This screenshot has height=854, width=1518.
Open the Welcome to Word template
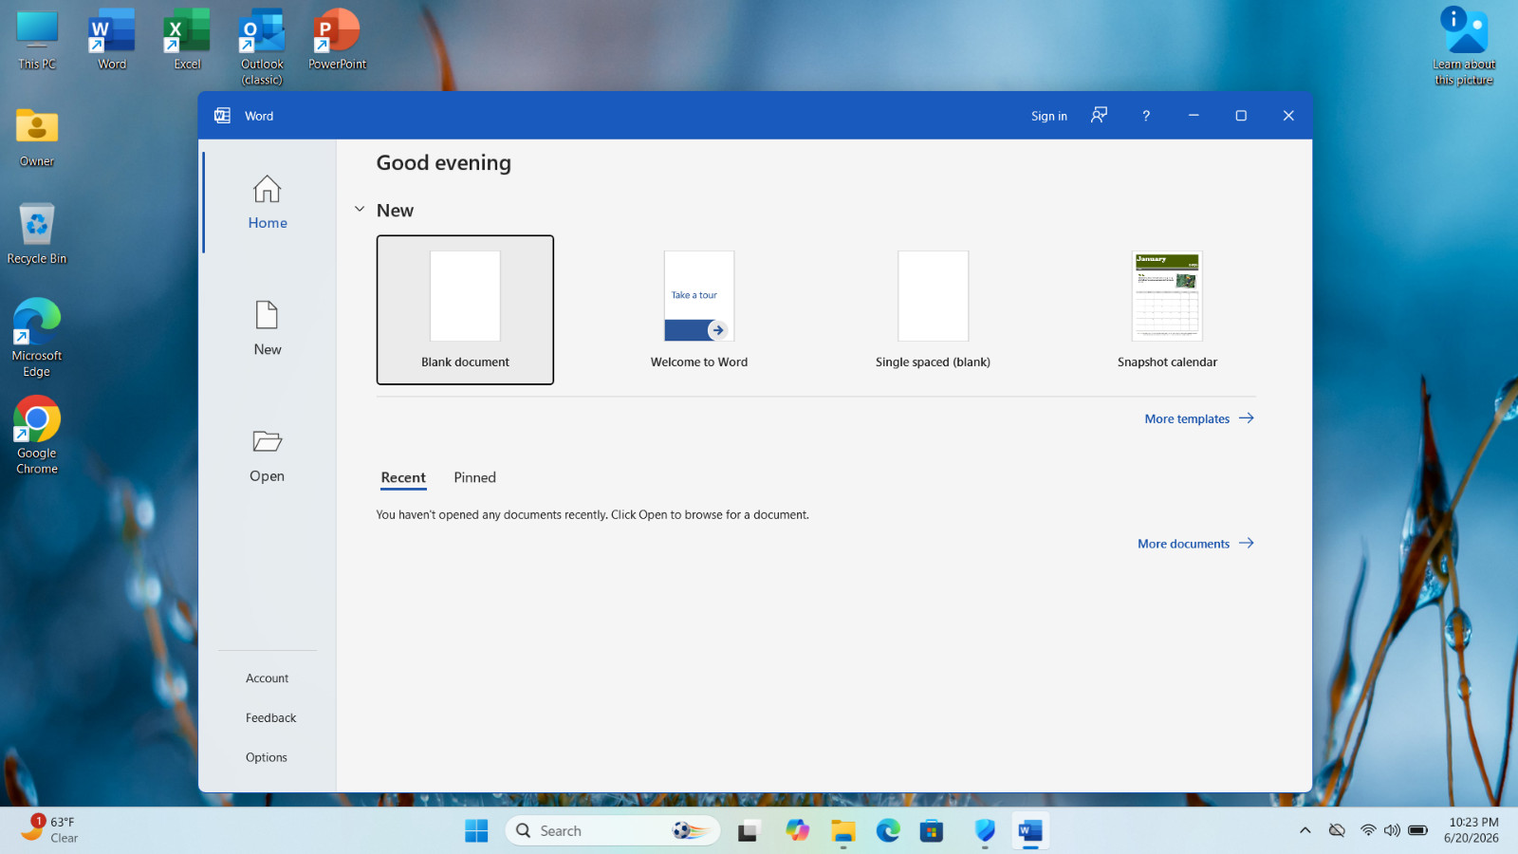pos(699,309)
